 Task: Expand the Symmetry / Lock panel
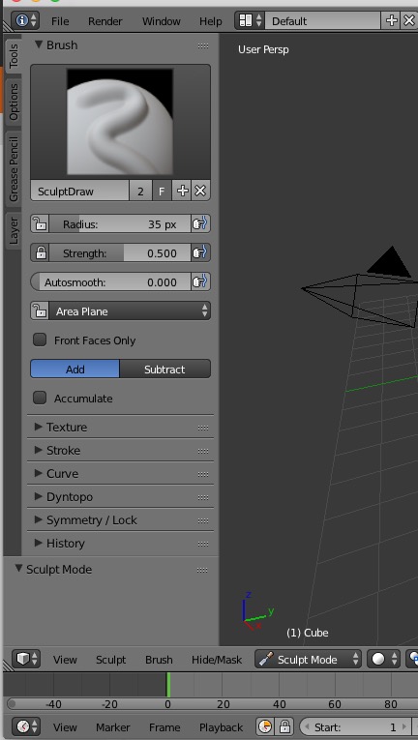39,519
